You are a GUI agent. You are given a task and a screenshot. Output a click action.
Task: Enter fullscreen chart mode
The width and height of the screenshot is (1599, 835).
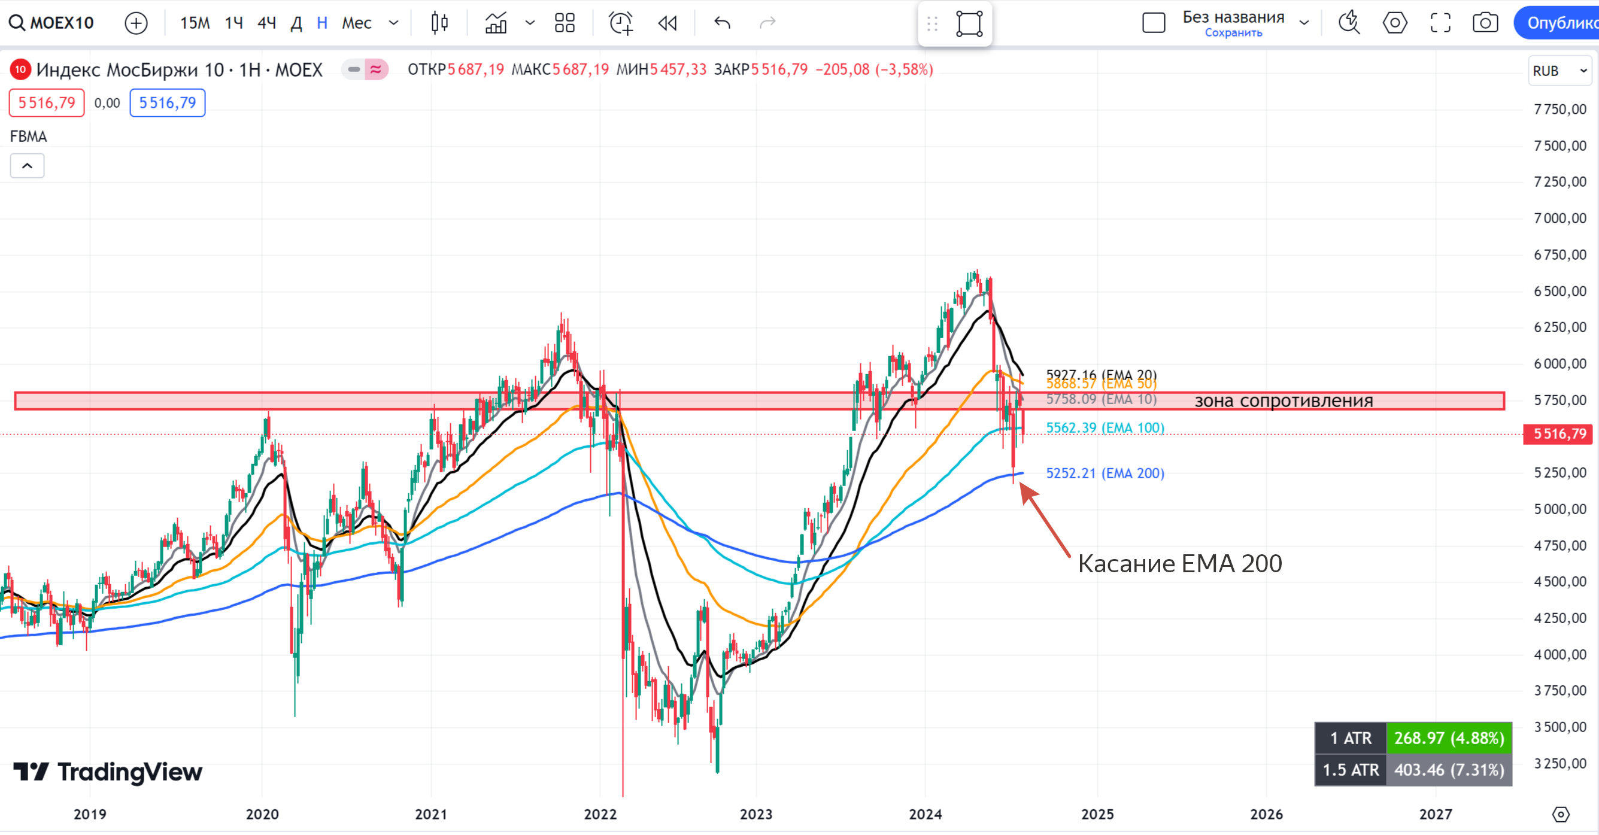[x=1440, y=23]
